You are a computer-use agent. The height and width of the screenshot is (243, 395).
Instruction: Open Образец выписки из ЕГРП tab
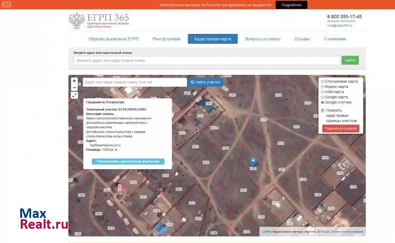coord(113,39)
